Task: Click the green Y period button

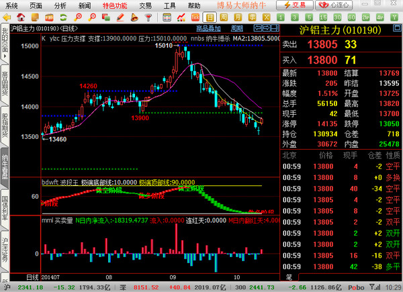Action: (394, 17)
